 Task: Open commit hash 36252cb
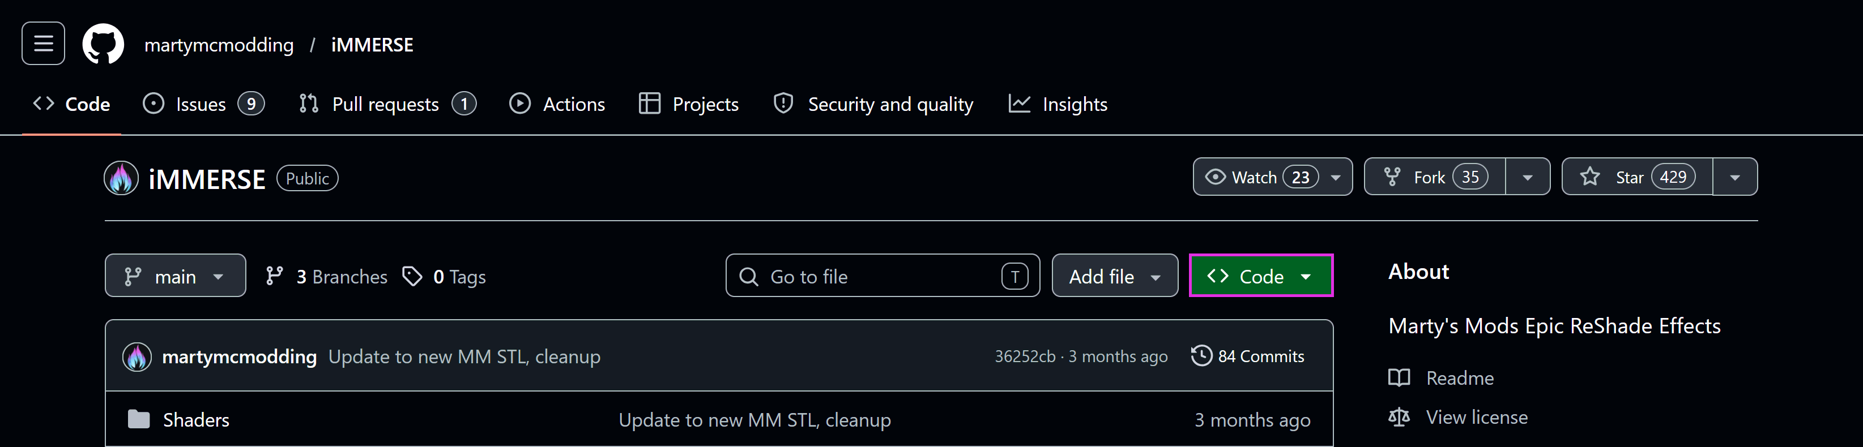tap(1025, 356)
